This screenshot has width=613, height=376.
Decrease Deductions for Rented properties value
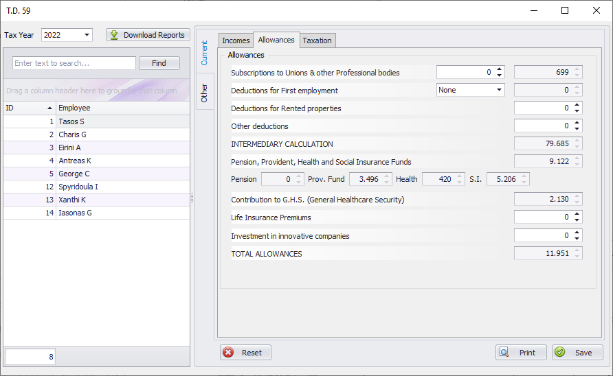pos(577,111)
